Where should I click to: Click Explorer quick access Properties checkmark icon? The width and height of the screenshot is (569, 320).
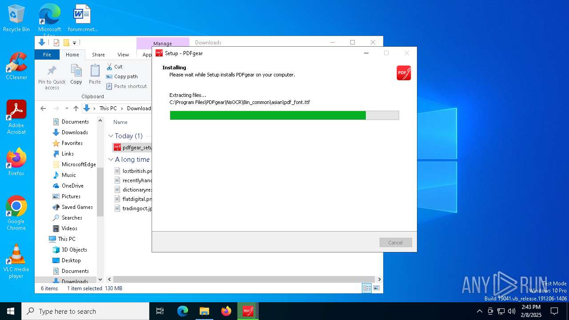[x=56, y=43]
